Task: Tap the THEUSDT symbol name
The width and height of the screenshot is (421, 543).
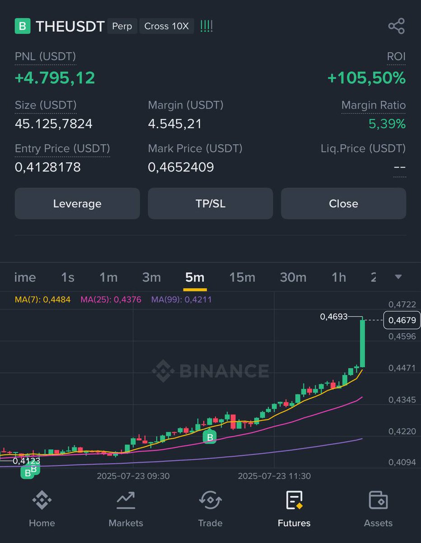Action: coord(70,26)
